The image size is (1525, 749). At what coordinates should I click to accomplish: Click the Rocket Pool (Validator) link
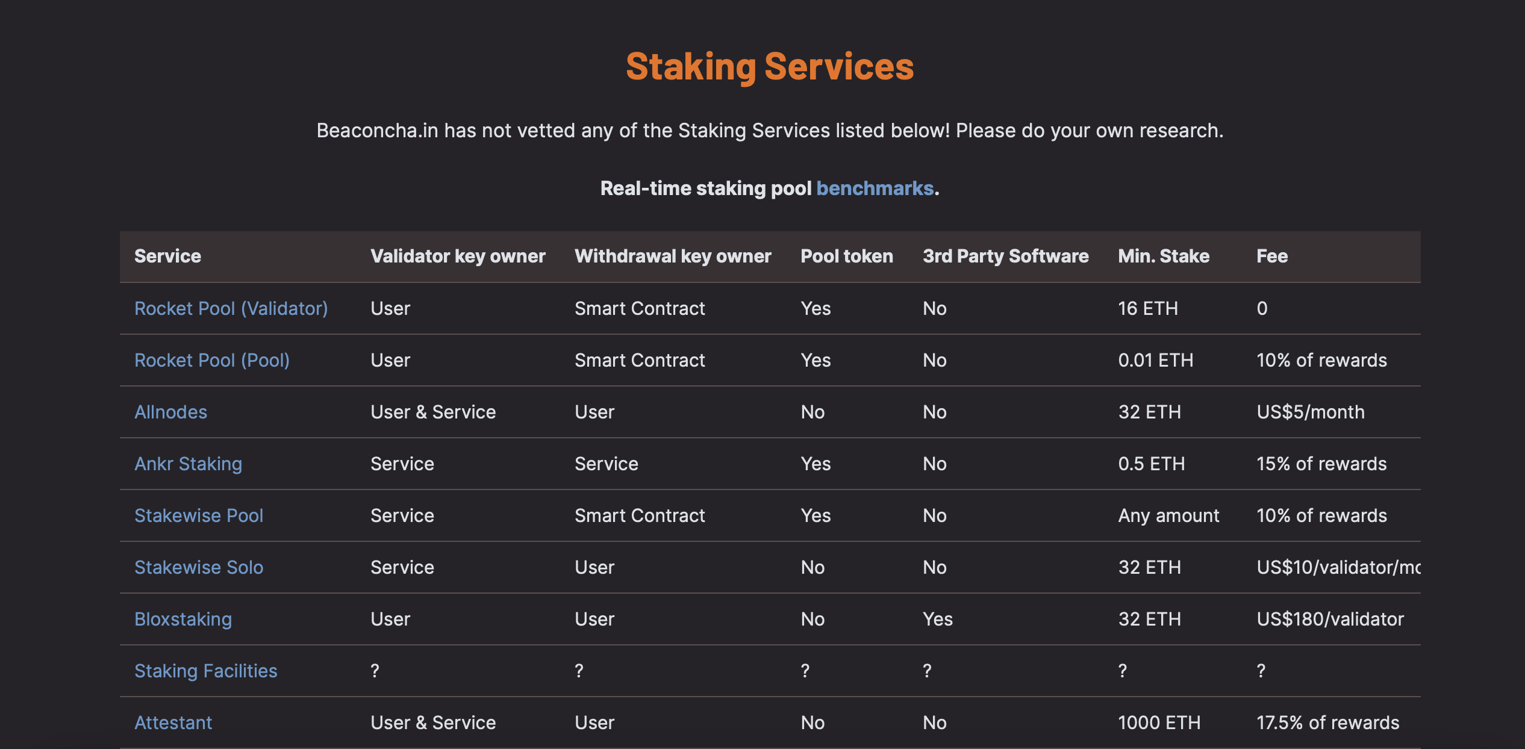(x=231, y=308)
